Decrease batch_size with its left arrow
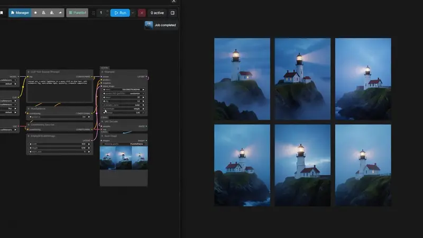Image resolution: width=423 pixels, height=238 pixels. point(31,152)
